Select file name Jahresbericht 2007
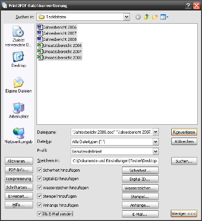202x221 pixels. click(x=60, y=33)
